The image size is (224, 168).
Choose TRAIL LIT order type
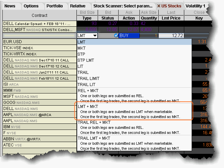[x=134, y=85]
